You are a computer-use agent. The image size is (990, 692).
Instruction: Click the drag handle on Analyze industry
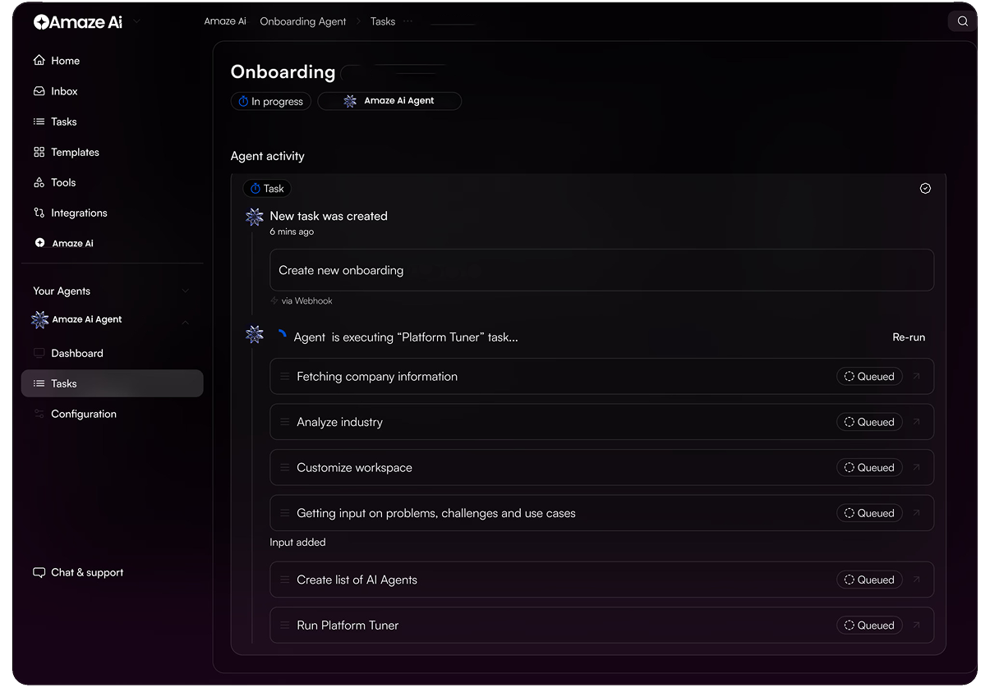coord(285,422)
